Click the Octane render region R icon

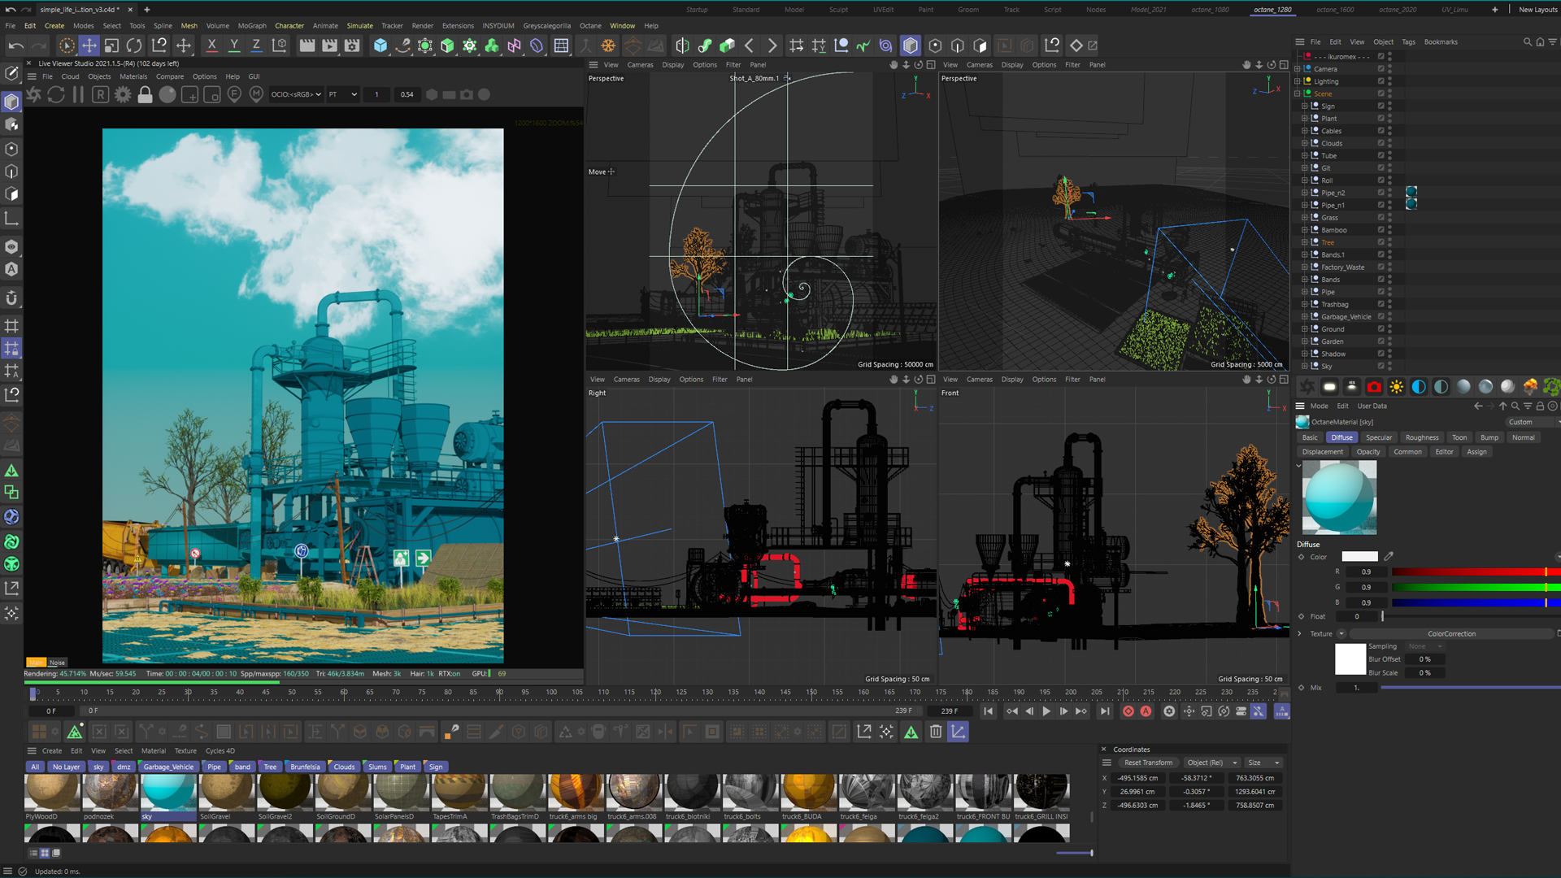pos(100,94)
